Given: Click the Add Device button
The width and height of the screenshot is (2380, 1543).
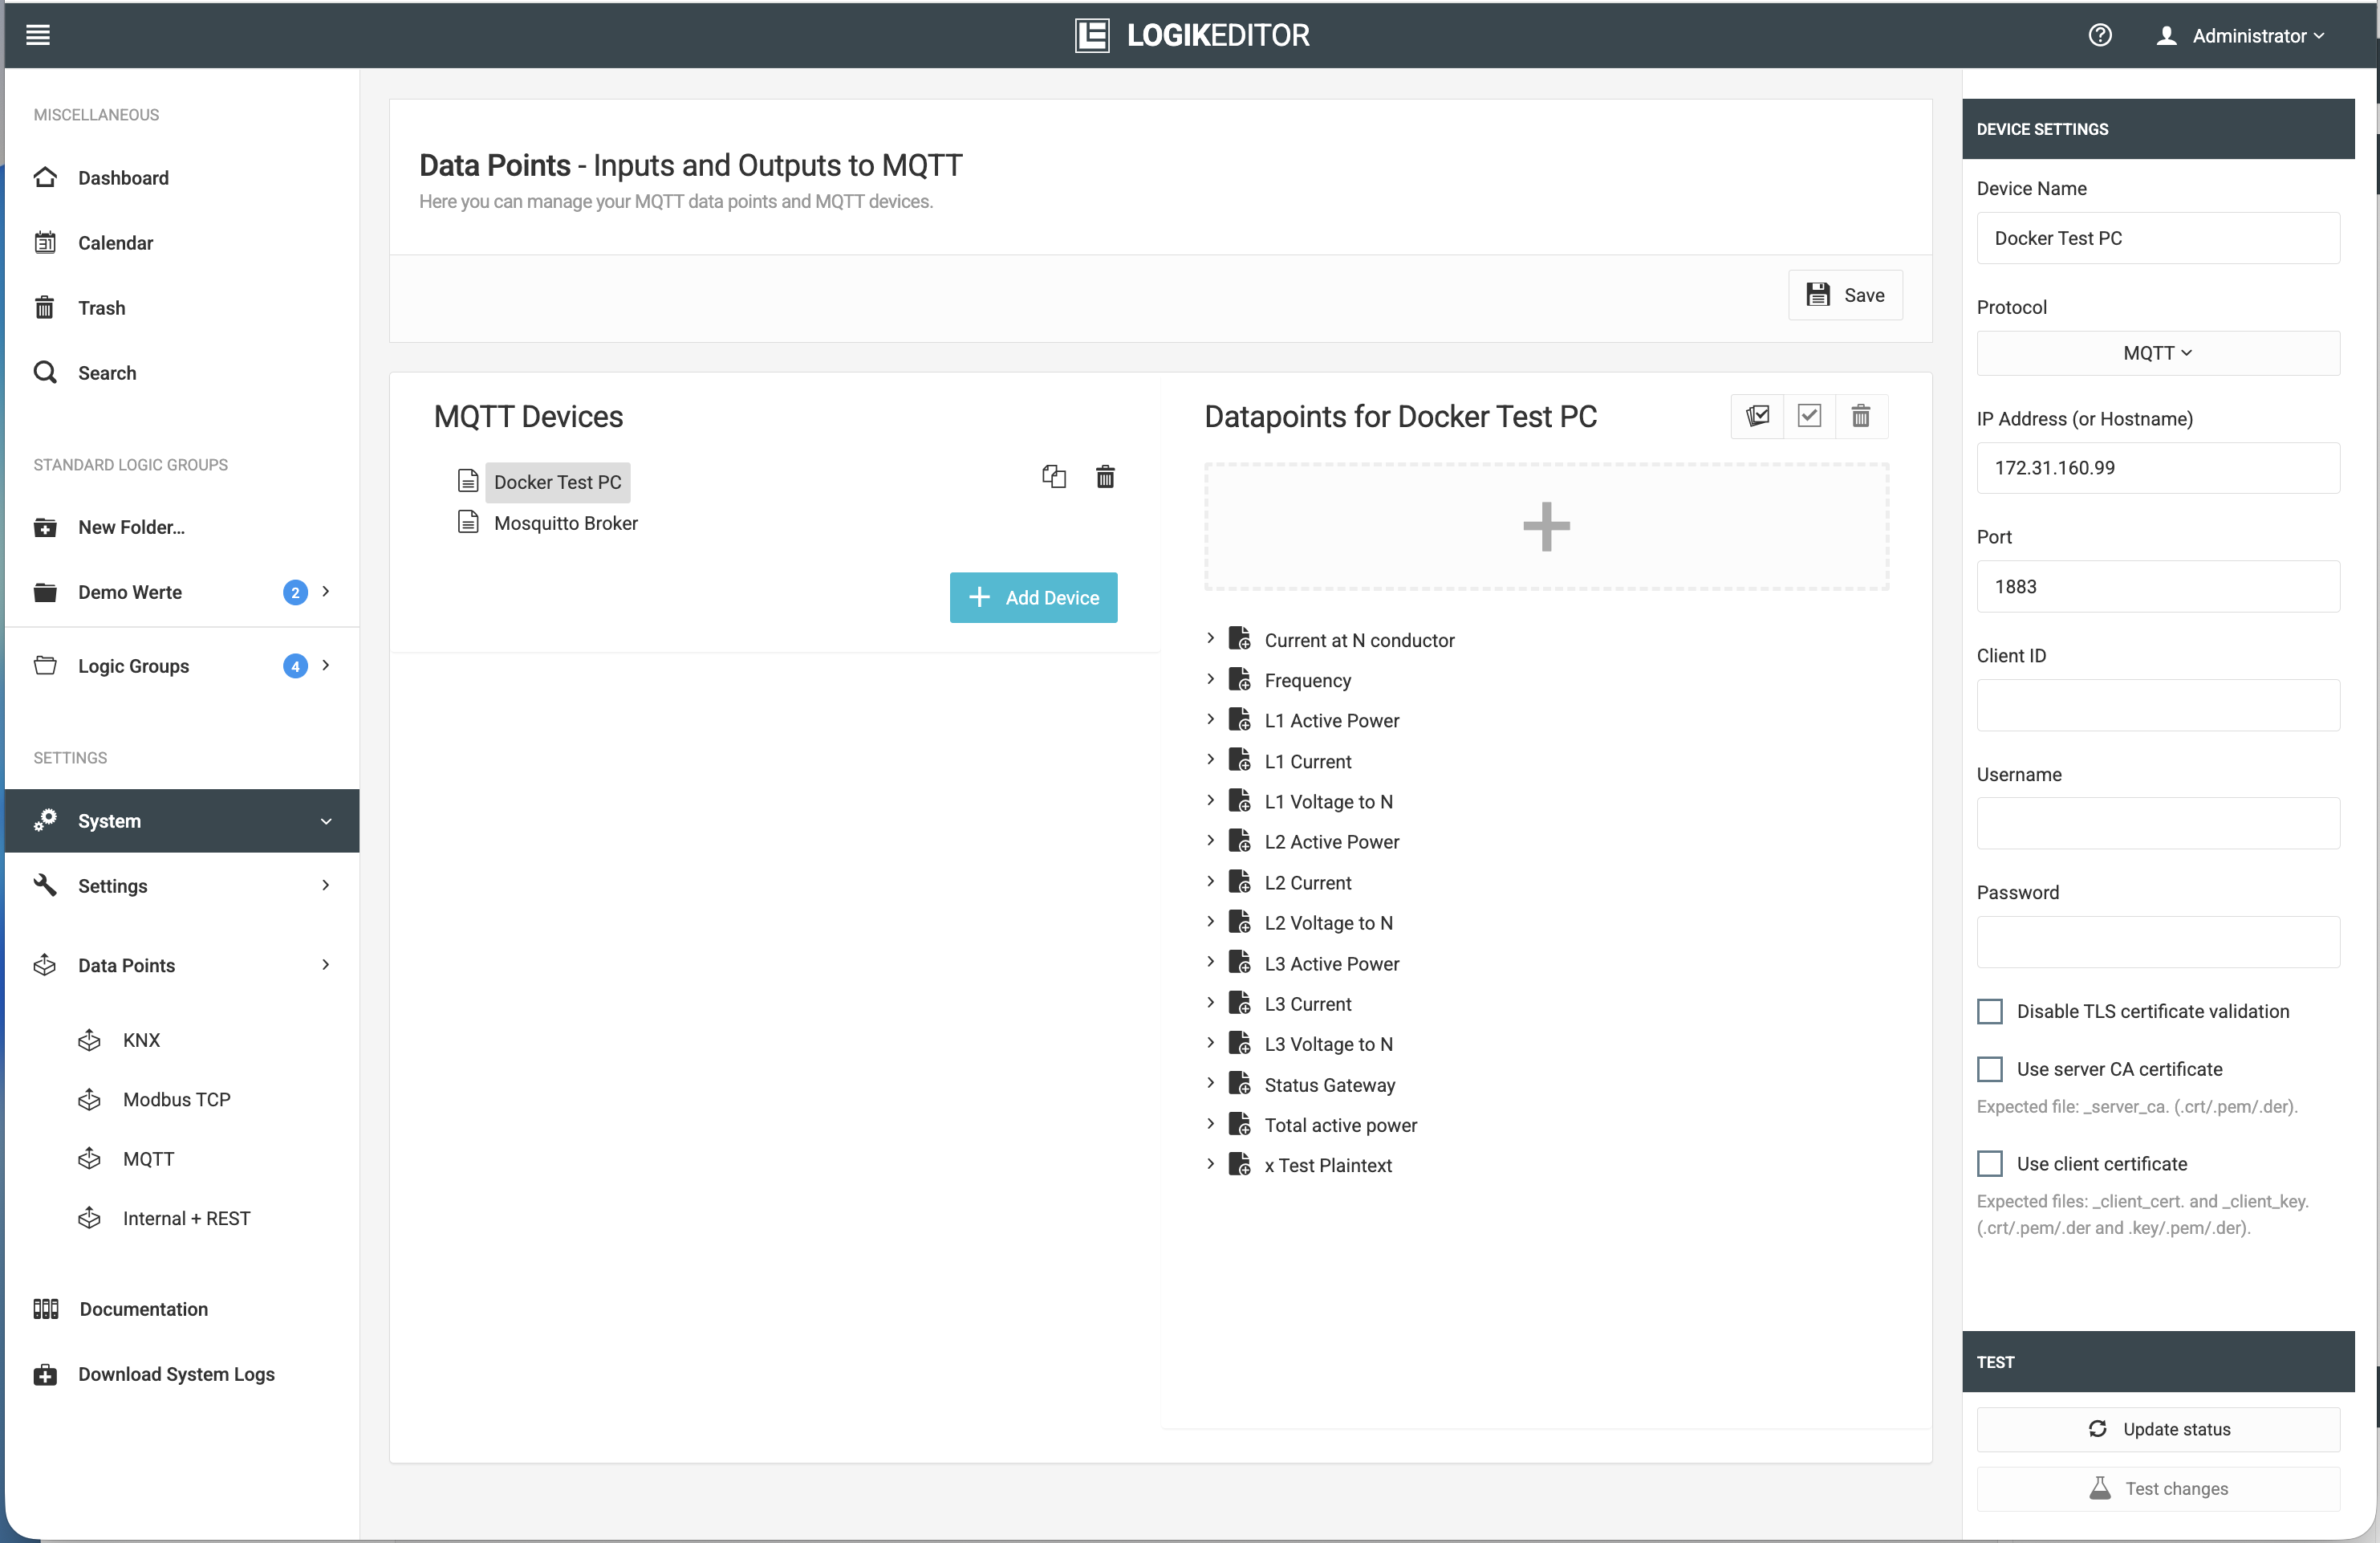Looking at the screenshot, I should coord(1033,597).
